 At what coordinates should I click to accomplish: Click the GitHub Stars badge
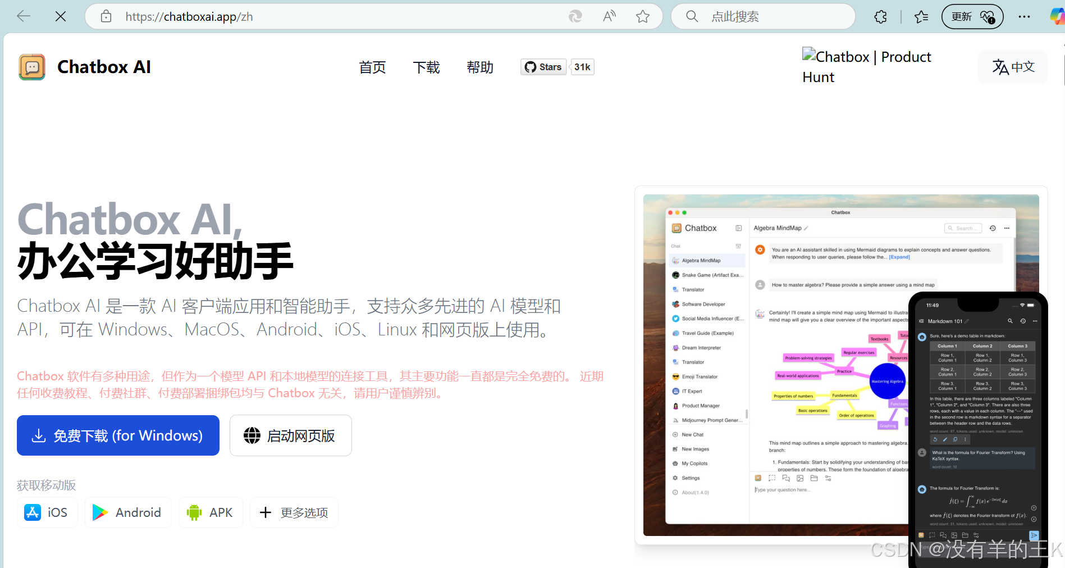(543, 67)
